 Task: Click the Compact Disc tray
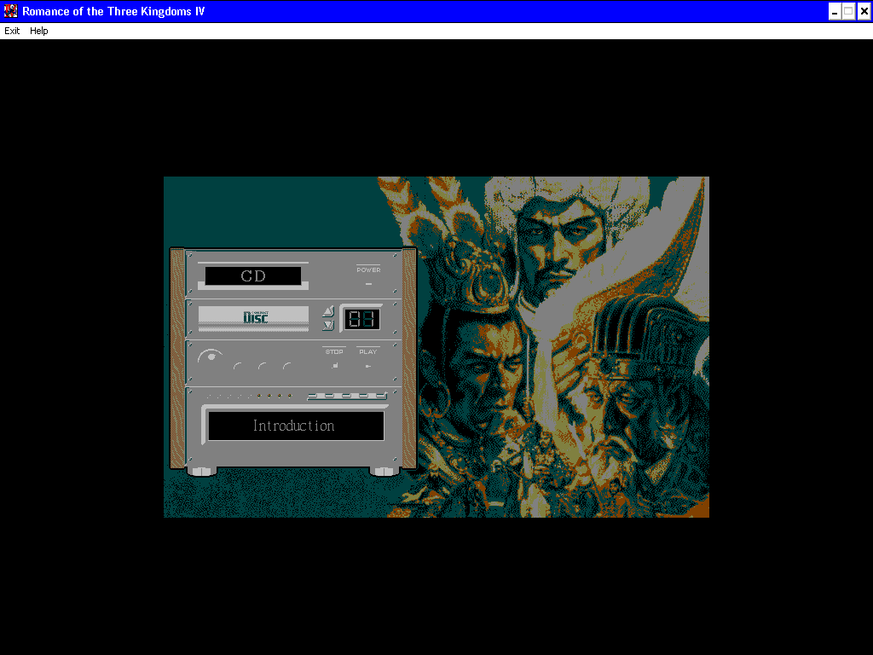[x=253, y=318]
